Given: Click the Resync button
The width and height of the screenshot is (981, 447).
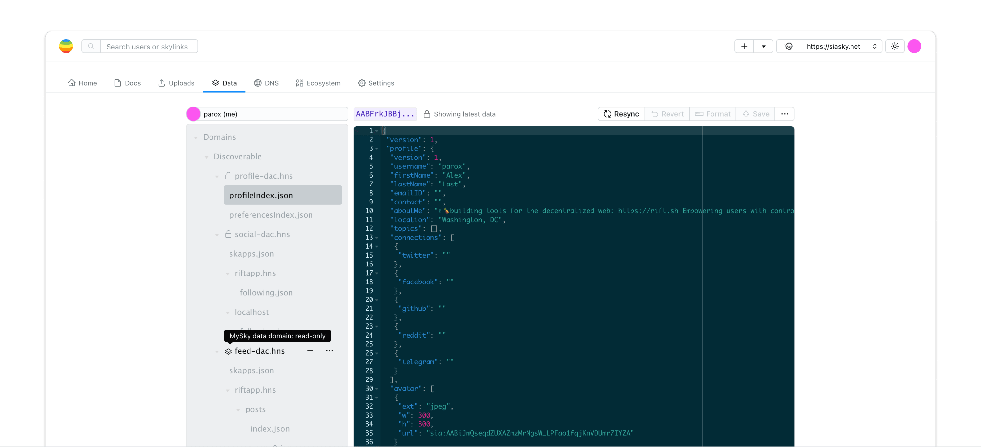Looking at the screenshot, I should pos(621,114).
